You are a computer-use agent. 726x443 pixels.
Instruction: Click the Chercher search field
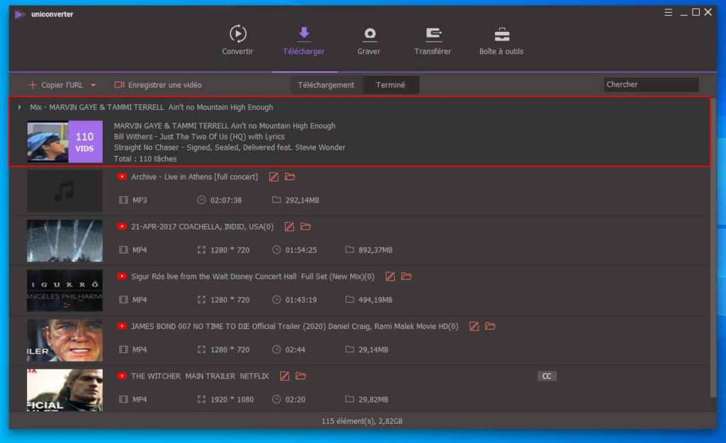[651, 85]
